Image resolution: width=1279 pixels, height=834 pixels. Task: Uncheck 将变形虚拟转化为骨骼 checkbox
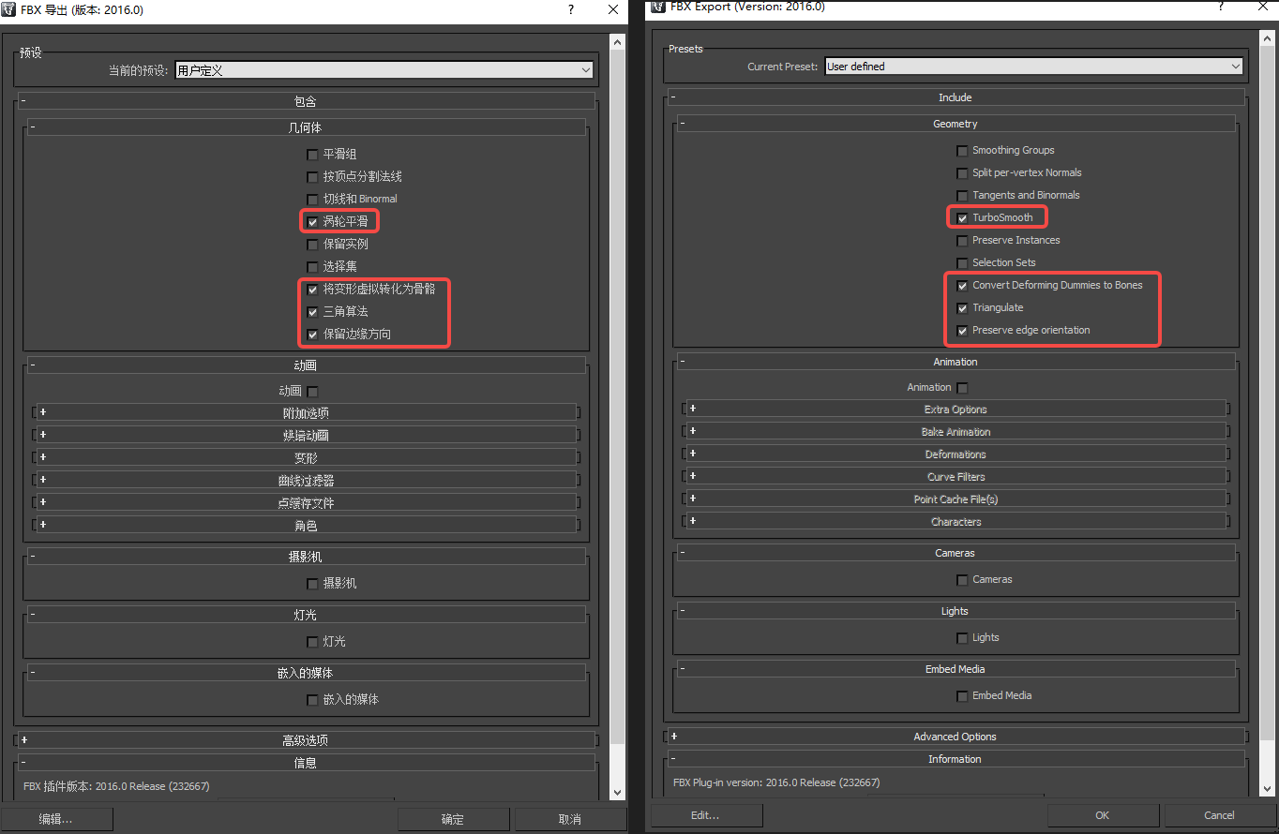tap(312, 290)
